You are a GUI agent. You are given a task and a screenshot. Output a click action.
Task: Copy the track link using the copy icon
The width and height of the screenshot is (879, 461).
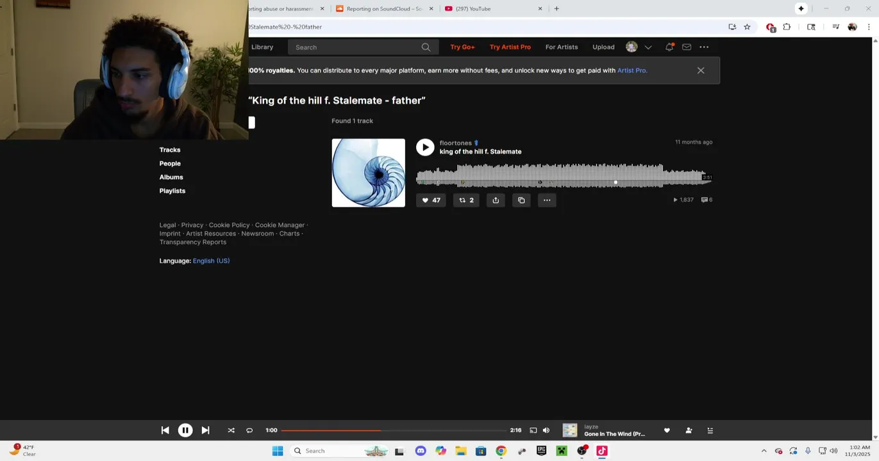pyautogui.click(x=521, y=200)
